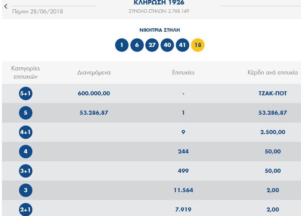This screenshot has height=216, width=301.
Task: Click the 5+1 category badge
Action: point(26,93)
